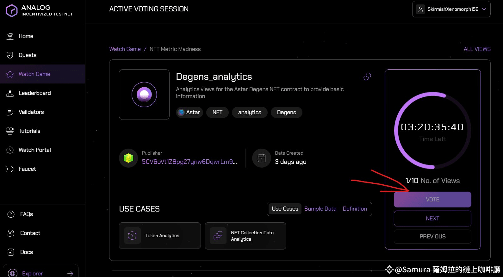Click the Faucet sidebar icon
503x277 pixels.
(10, 169)
